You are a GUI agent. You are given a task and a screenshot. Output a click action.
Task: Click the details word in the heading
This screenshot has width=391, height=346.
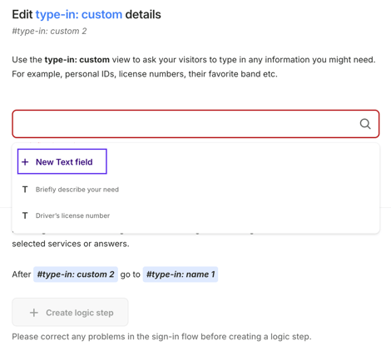[x=143, y=14]
